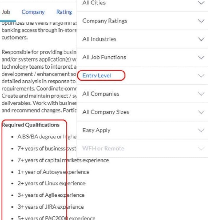
Task: Toggle the Easy Apply filter label
Action: [x=96, y=130]
